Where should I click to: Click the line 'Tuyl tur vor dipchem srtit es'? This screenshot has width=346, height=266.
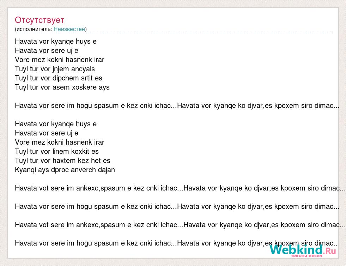(x=59, y=78)
